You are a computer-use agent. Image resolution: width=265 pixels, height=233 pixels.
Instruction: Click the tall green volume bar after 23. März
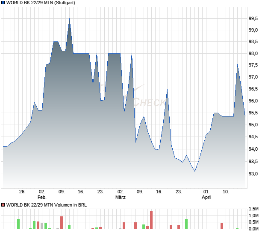[186, 224]
